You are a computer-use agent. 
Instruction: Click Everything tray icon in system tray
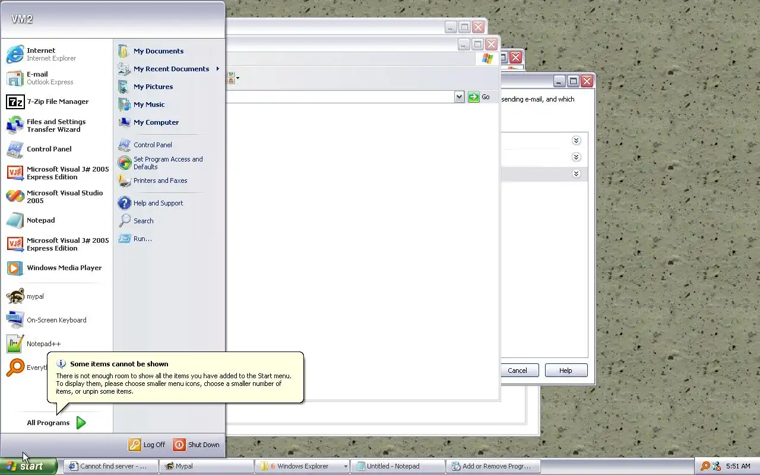coord(705,466)
